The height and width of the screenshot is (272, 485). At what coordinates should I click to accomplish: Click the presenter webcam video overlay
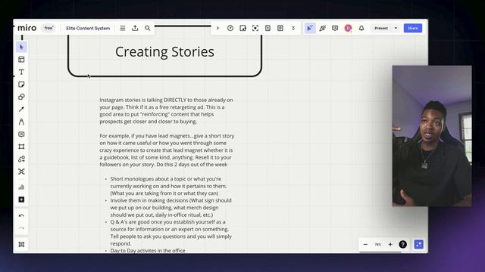(432, 136)
